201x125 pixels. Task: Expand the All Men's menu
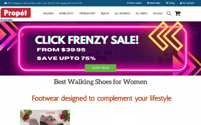(142, 14)
